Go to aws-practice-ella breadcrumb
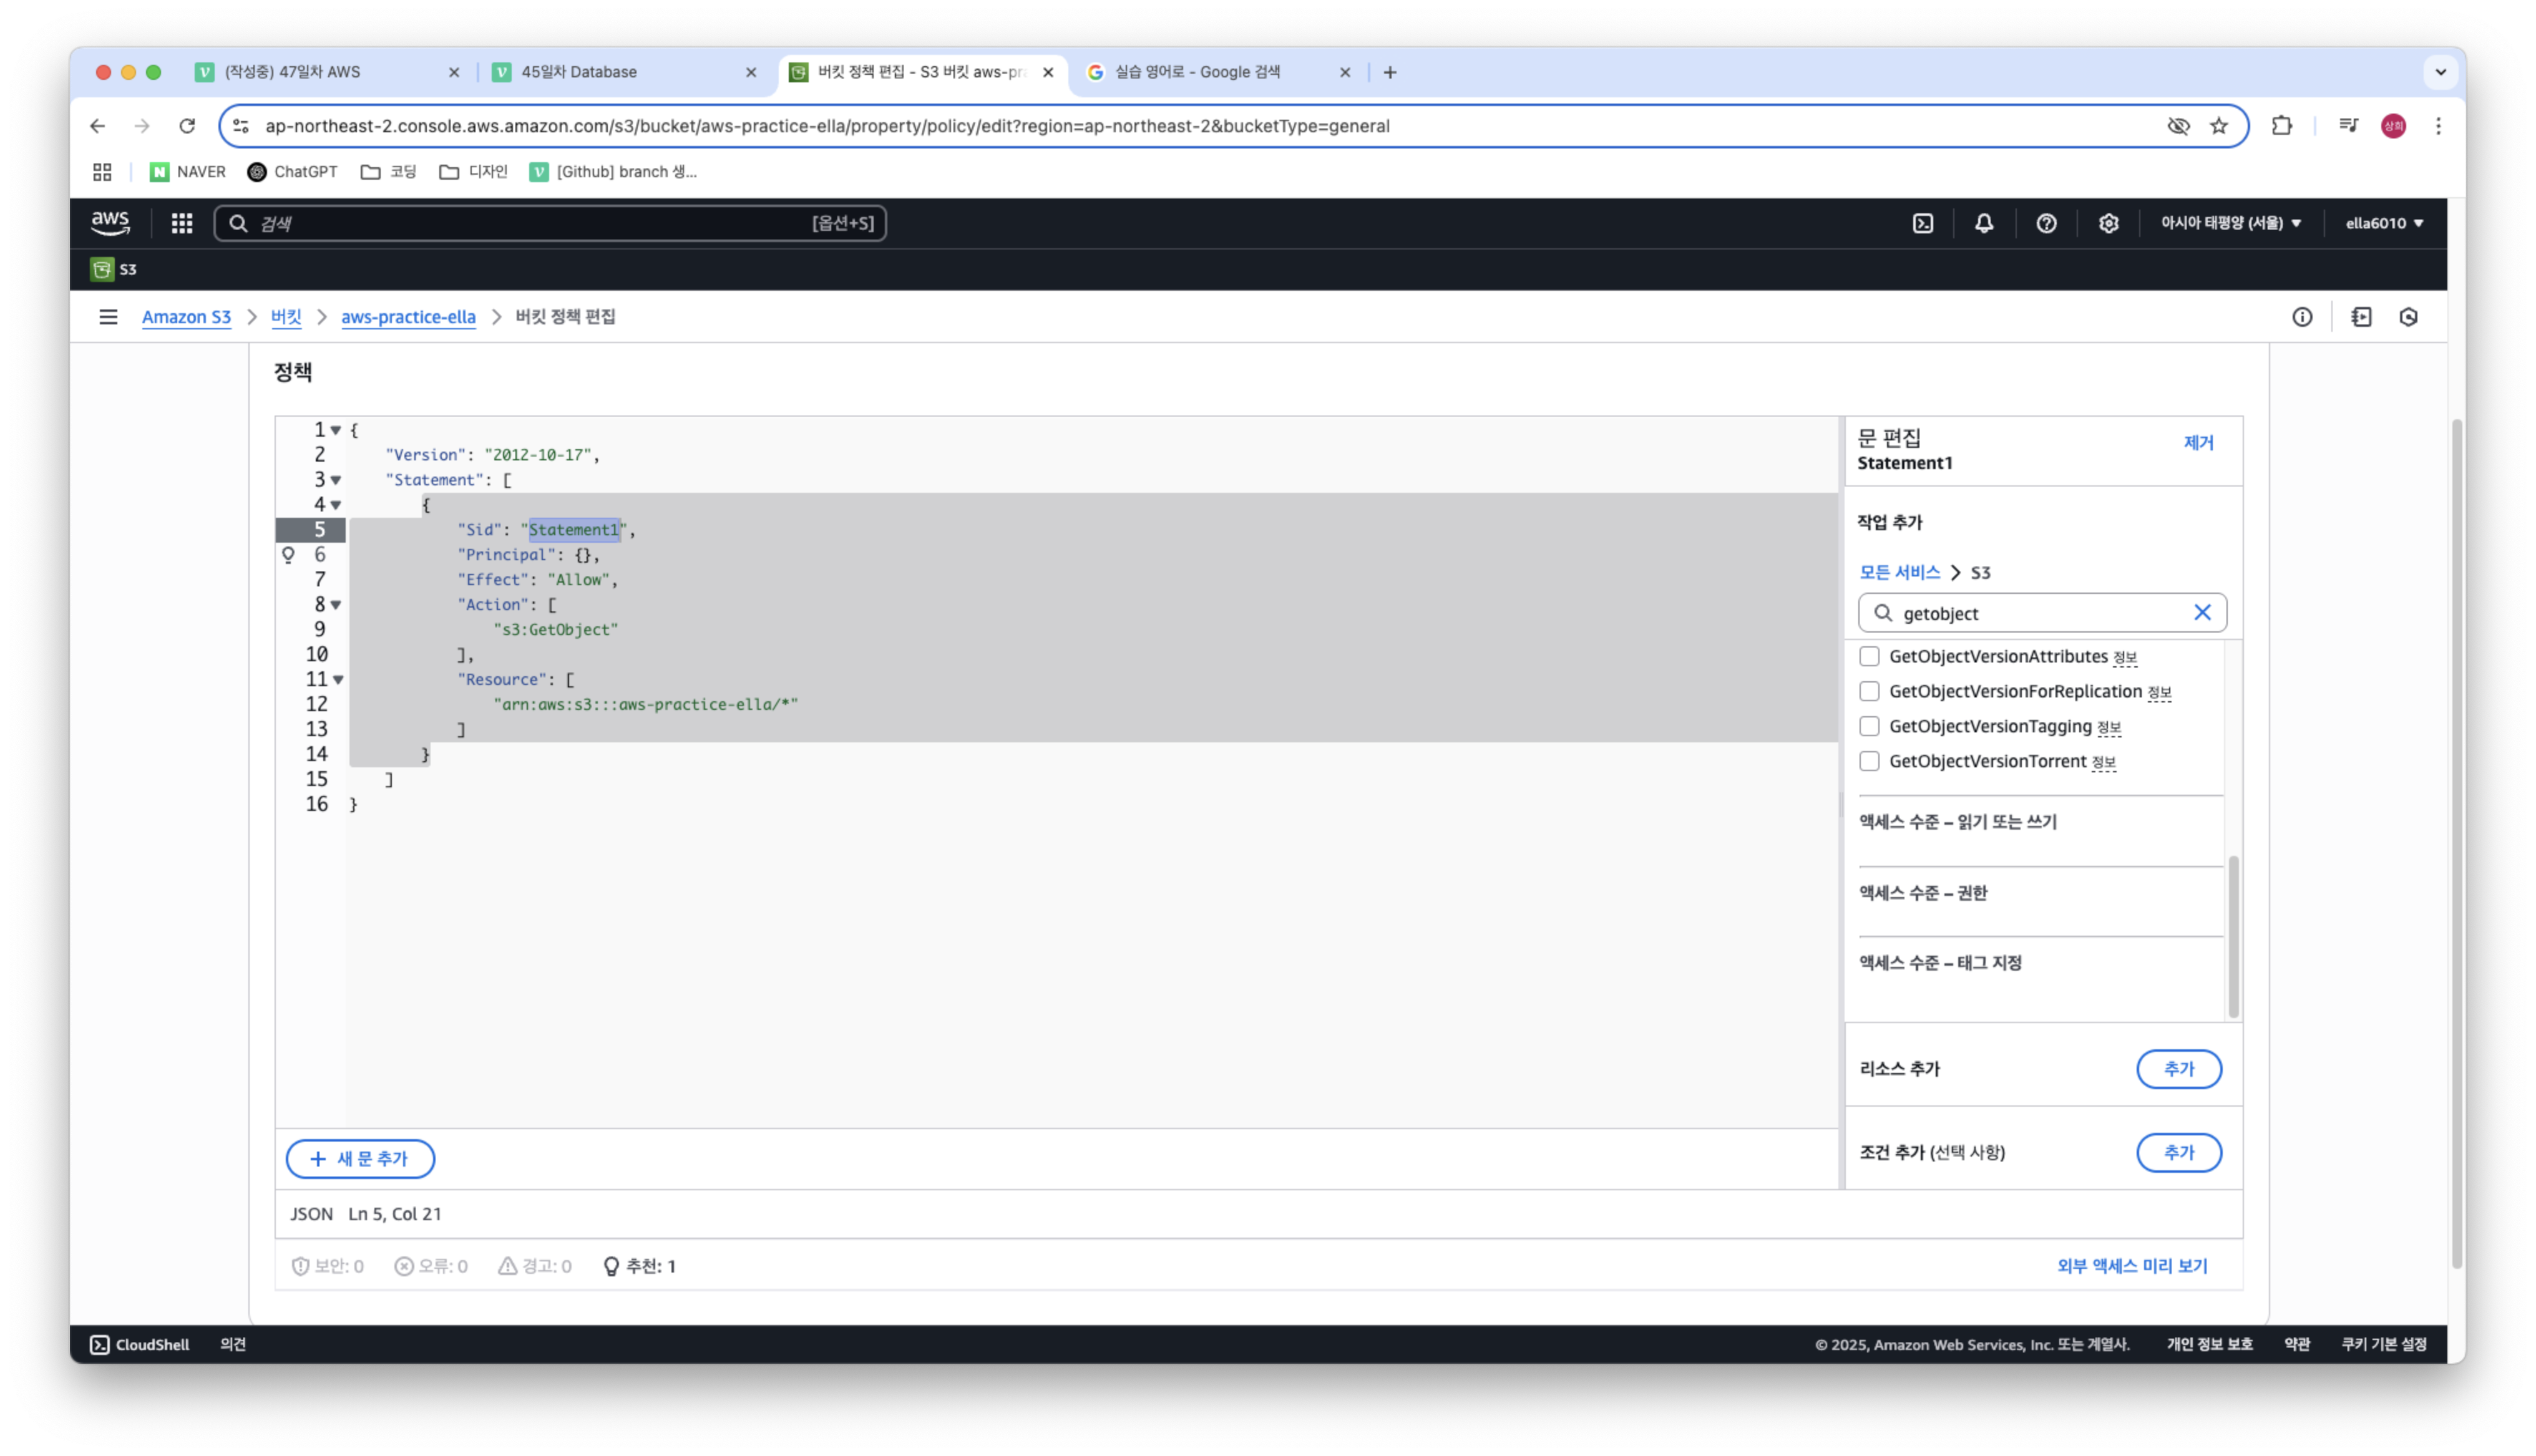 click(x=408, y=317)
